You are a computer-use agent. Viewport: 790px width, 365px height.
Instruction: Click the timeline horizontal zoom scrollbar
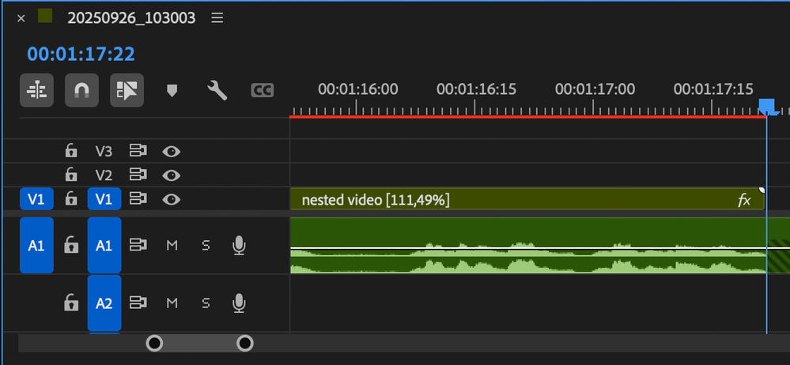[200, 343]
